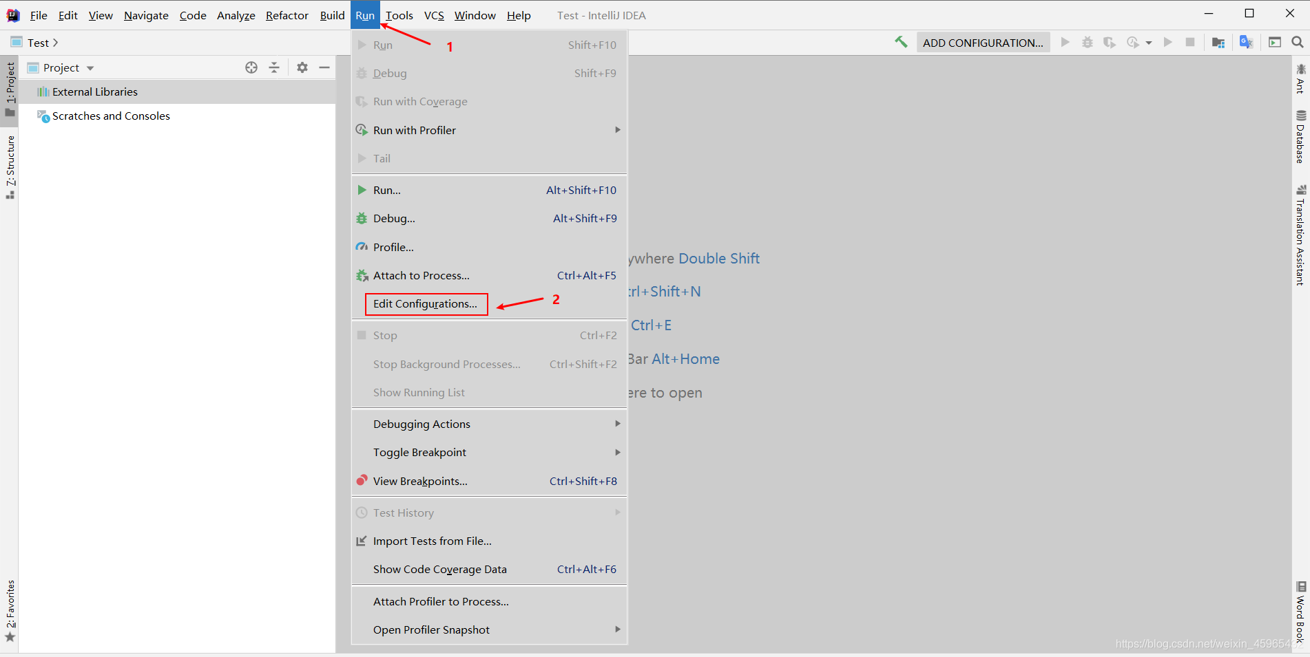Open the profiler dropdown arrow in the toolbar
This screenshot has height=657, width=1310.
[1149, 43]
